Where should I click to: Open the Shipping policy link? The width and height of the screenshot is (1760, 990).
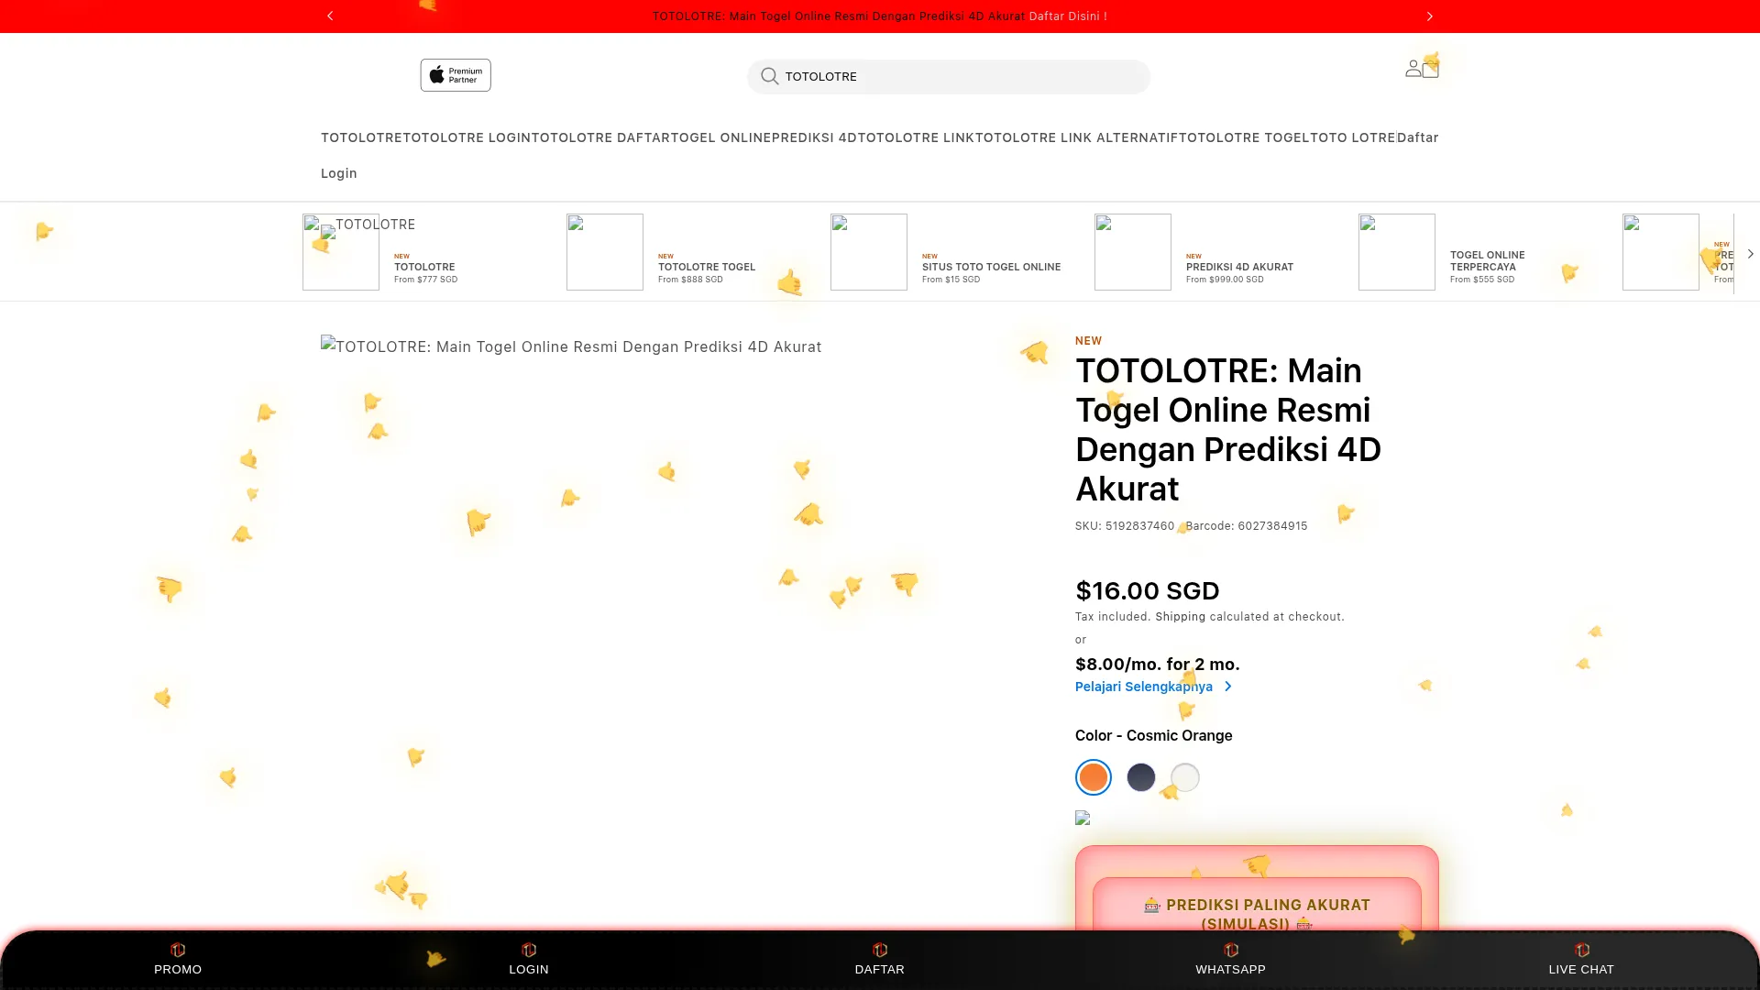click(x=1181, y=617)
